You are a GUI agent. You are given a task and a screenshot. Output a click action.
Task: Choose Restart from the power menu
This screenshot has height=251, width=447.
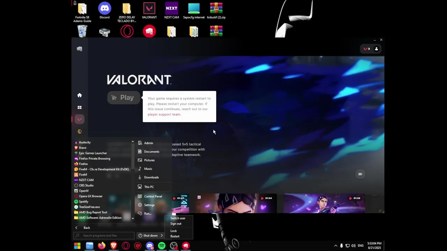tap(175, 236)
